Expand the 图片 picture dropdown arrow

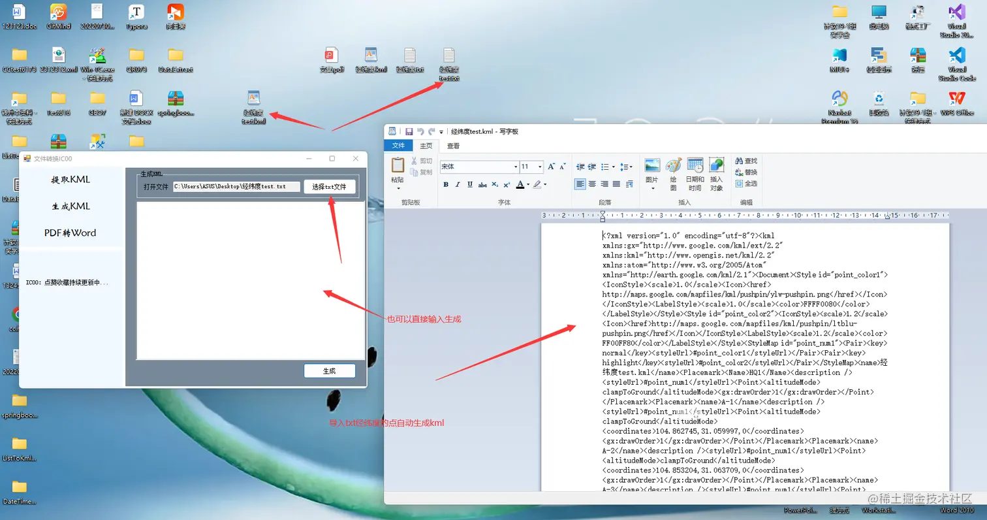(x=652, y=188)
